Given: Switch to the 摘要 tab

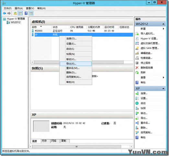Looking at the screenshot, I should [x=36, y=141].
